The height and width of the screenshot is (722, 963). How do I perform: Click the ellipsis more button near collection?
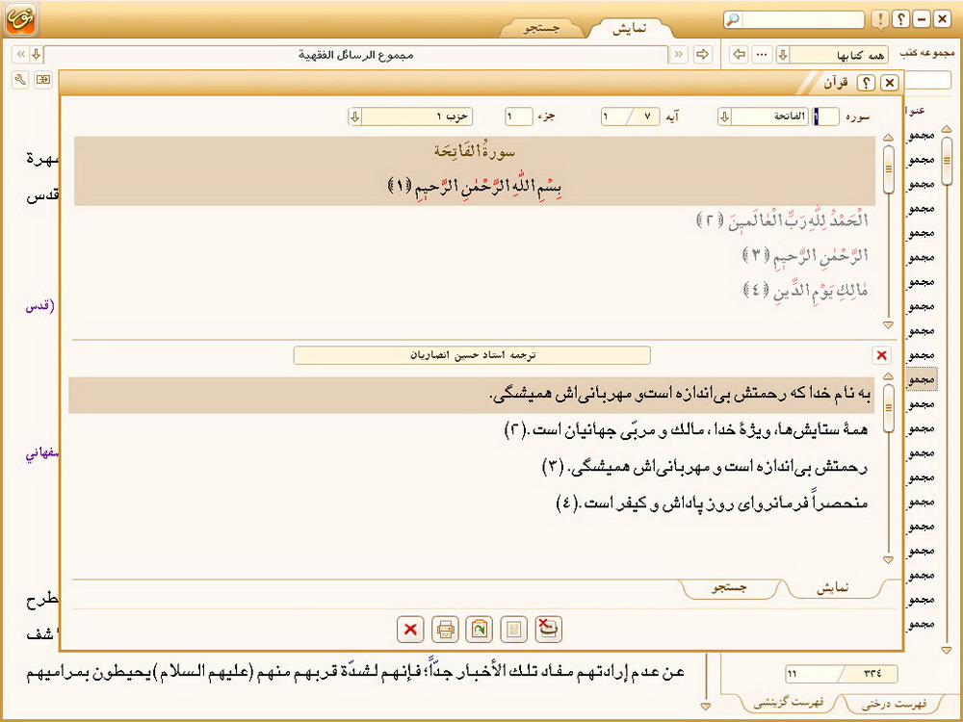762,55
